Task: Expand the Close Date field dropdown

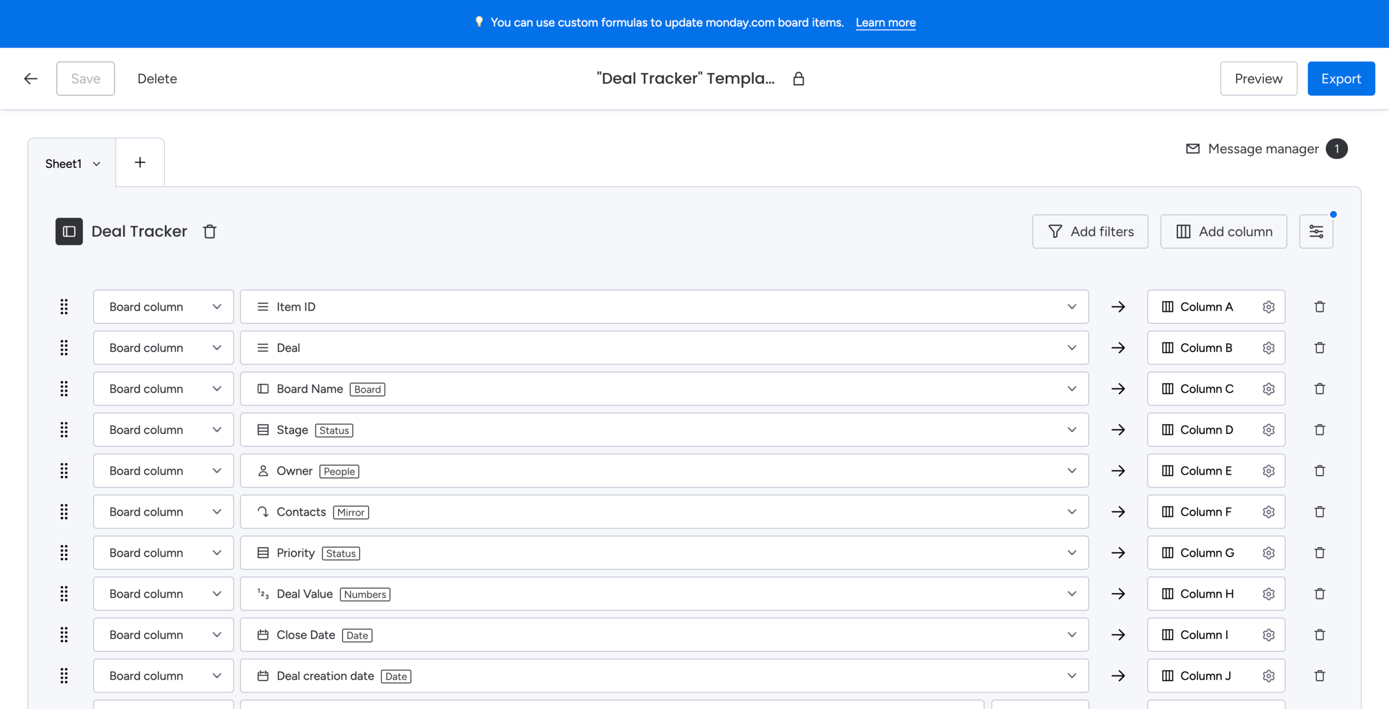Action: click(x=1071, y=635)
